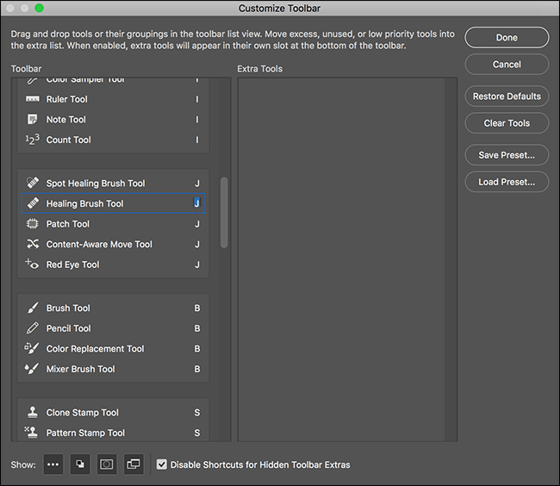
Task: Click the Healing Brush Tool bandage icon
Action: 33,203
